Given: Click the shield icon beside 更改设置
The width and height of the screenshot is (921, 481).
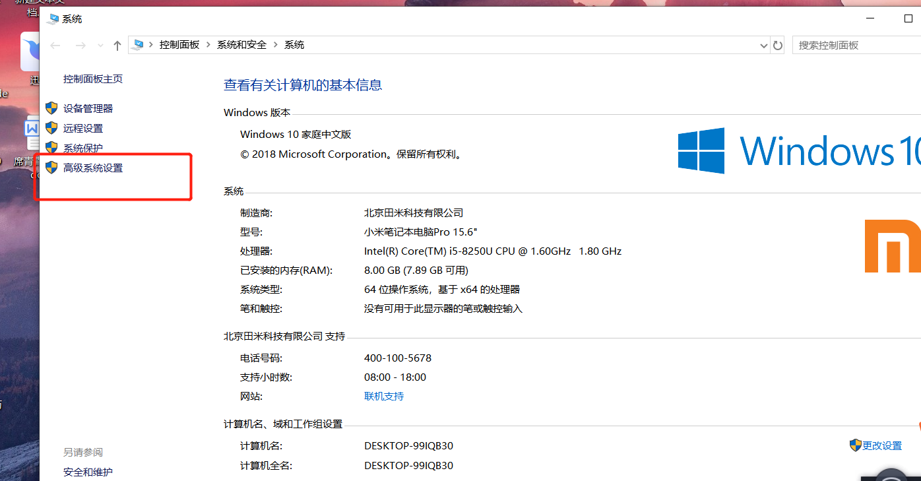Looking at the screenshot, I should 856,445.
